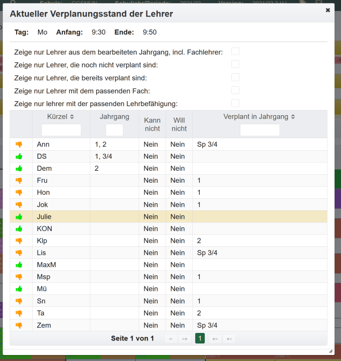This screenshot has height=361, width=341.
Task: Click the 'Verplant in Jahrgang' filter field
Action: (259, 130)
